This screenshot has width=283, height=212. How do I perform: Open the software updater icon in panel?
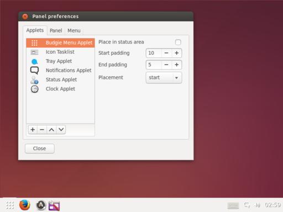pyautogui.click(x=41, y=205)
